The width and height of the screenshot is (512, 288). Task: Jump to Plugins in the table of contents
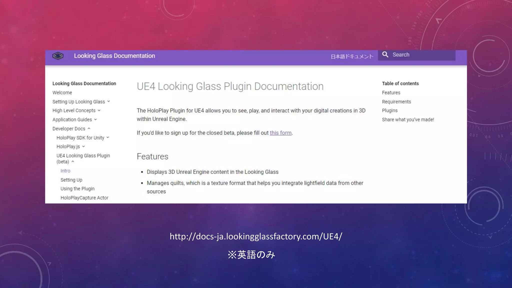[x=390, y=110]
